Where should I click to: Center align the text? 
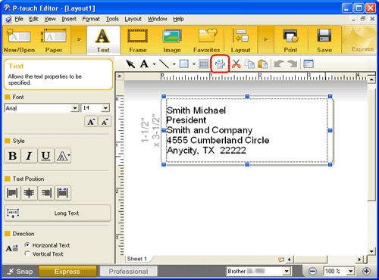pyautogui.click(x=29, y=193)
